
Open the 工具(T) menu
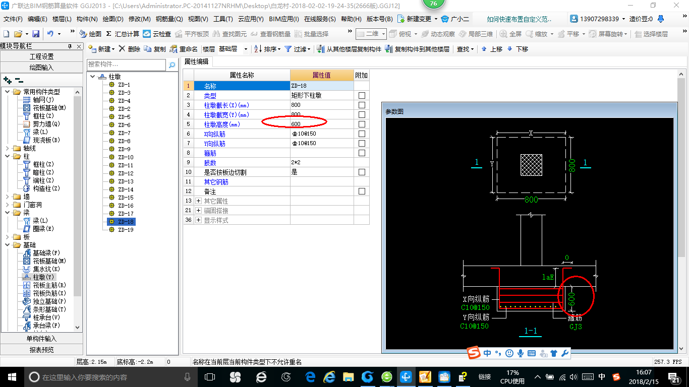tap(223, 19)
